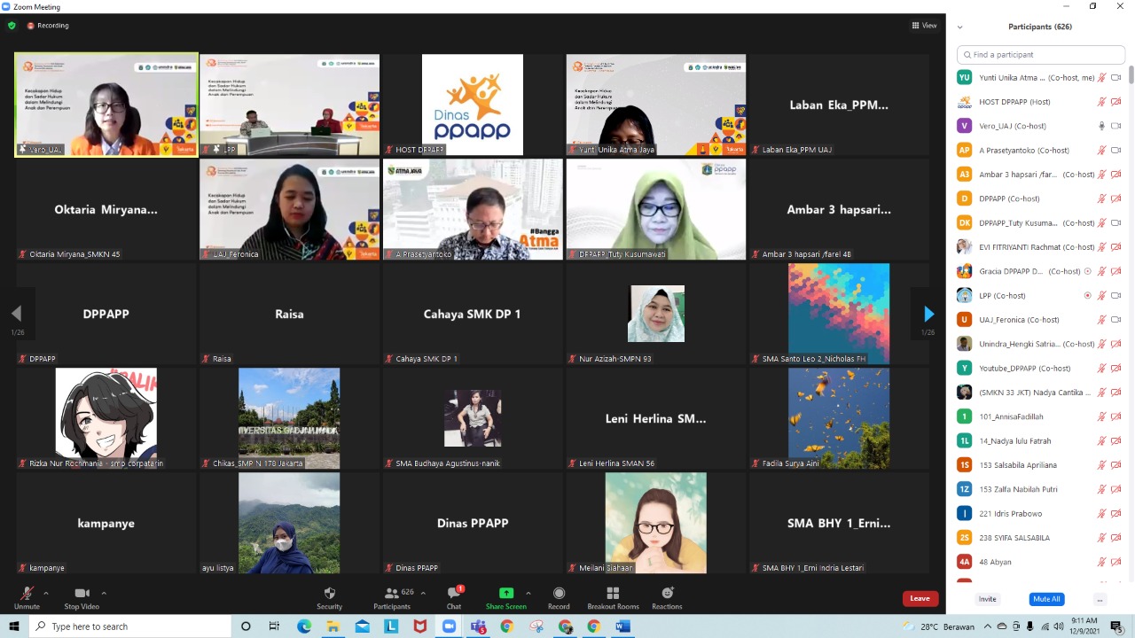Image resolution: width=1135 pixels, height=638 pixels.
Task: Open File Explorer from taskbar
Action: (x=333, y=626)
